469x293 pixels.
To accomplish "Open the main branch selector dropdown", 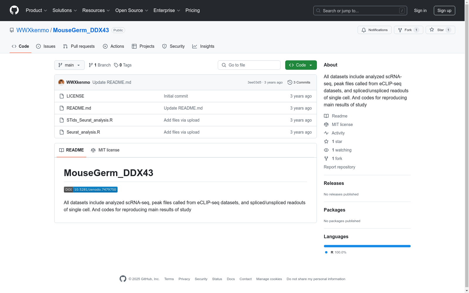I will (69, 65).
